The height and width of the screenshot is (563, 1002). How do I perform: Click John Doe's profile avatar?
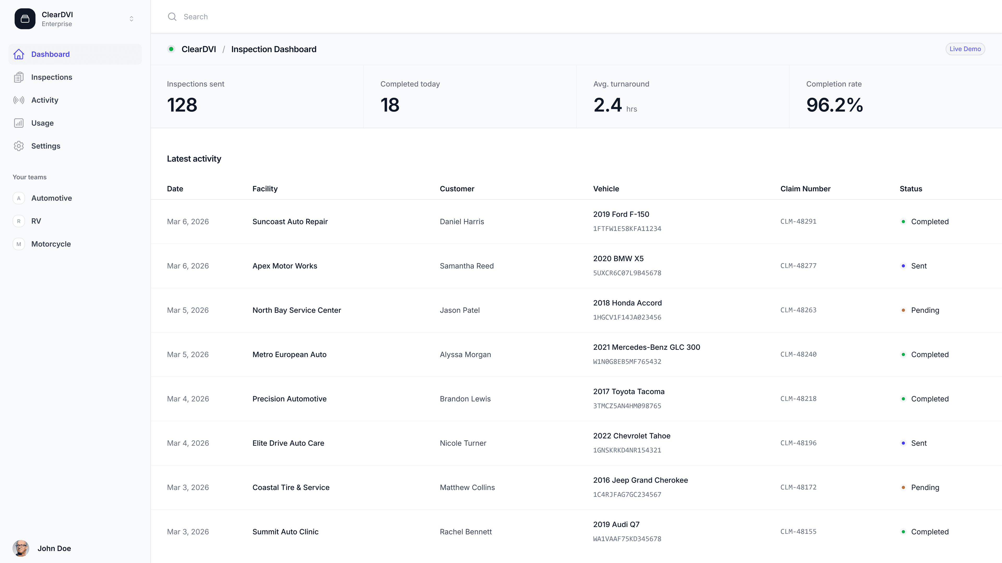click(21, 548)
